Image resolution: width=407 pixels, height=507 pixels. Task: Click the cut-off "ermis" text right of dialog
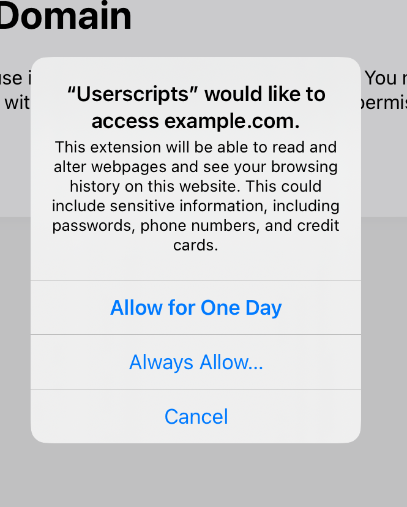[x=383, y=103]
